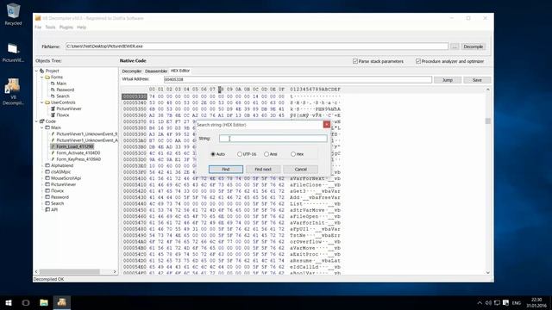The height and width of the screenshot is (310, 552).
Task: Open the Plugins menu
Action: (x=66, y=27)
